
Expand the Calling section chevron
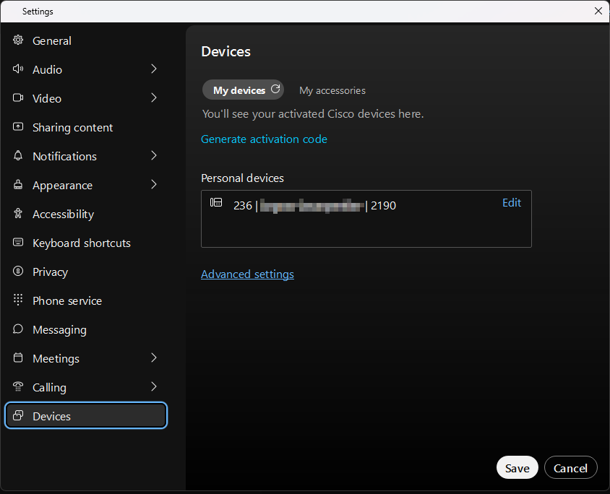click(154, 387)
